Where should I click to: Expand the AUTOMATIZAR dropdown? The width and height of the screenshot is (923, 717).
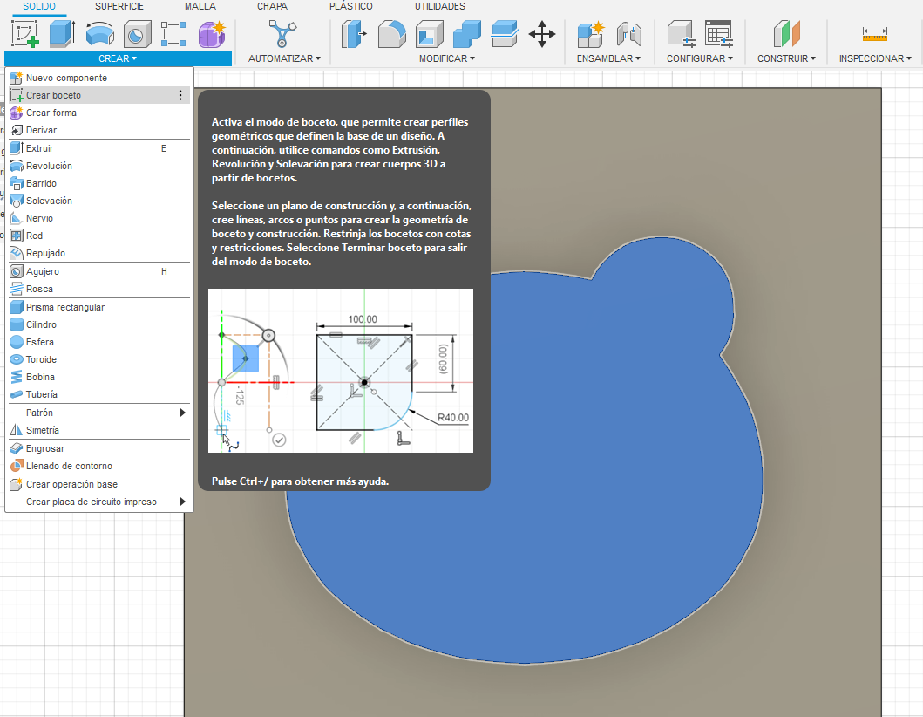coord(284,59)
